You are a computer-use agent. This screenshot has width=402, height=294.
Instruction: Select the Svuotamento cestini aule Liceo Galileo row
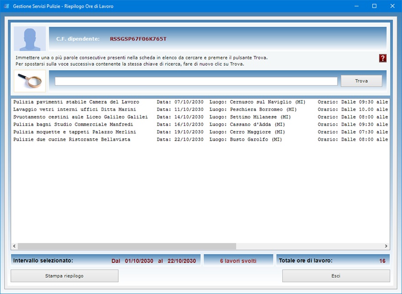pyautogui.click(x=80, y=117)
